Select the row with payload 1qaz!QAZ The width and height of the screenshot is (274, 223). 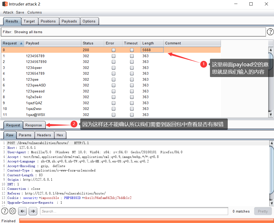point(111,103)
